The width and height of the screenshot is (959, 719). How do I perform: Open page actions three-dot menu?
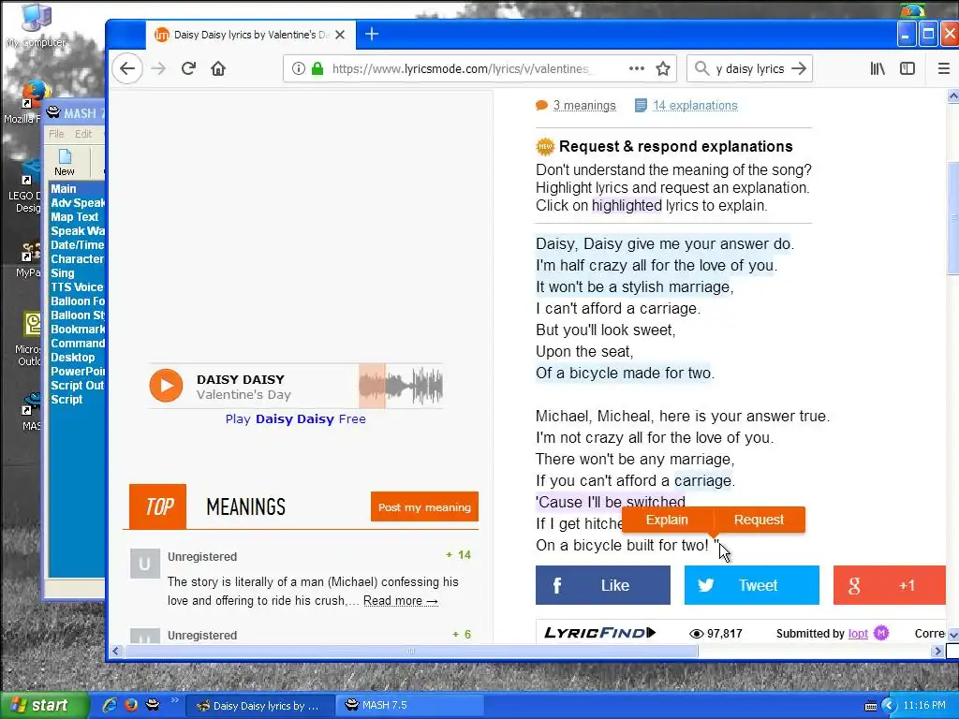coord(637,68)
